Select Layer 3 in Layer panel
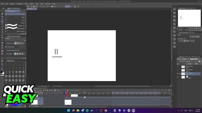The height and width of the screenshot is (113, 202). [x=191, y=67]
